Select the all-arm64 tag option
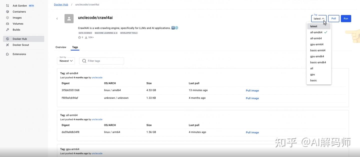 click(x=319, y=38)
